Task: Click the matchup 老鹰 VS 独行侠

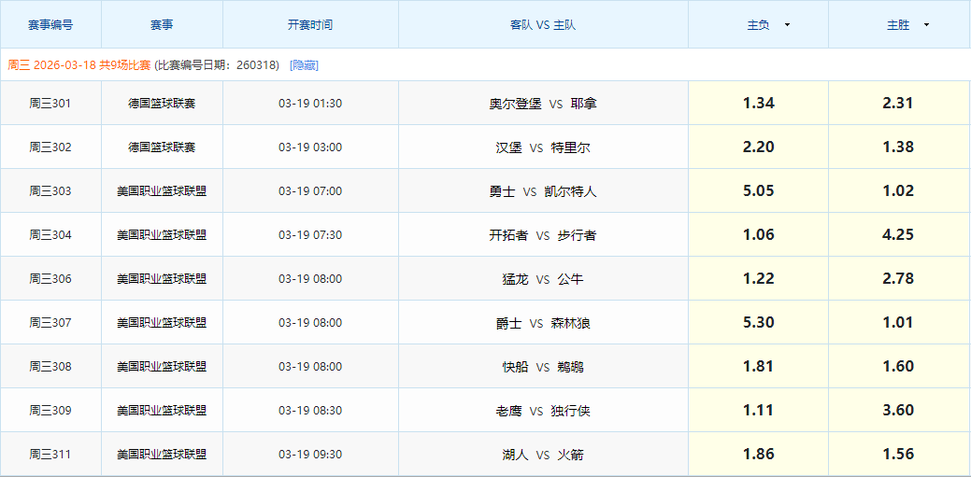Action: pyautogui.click(x=543, y=411)
